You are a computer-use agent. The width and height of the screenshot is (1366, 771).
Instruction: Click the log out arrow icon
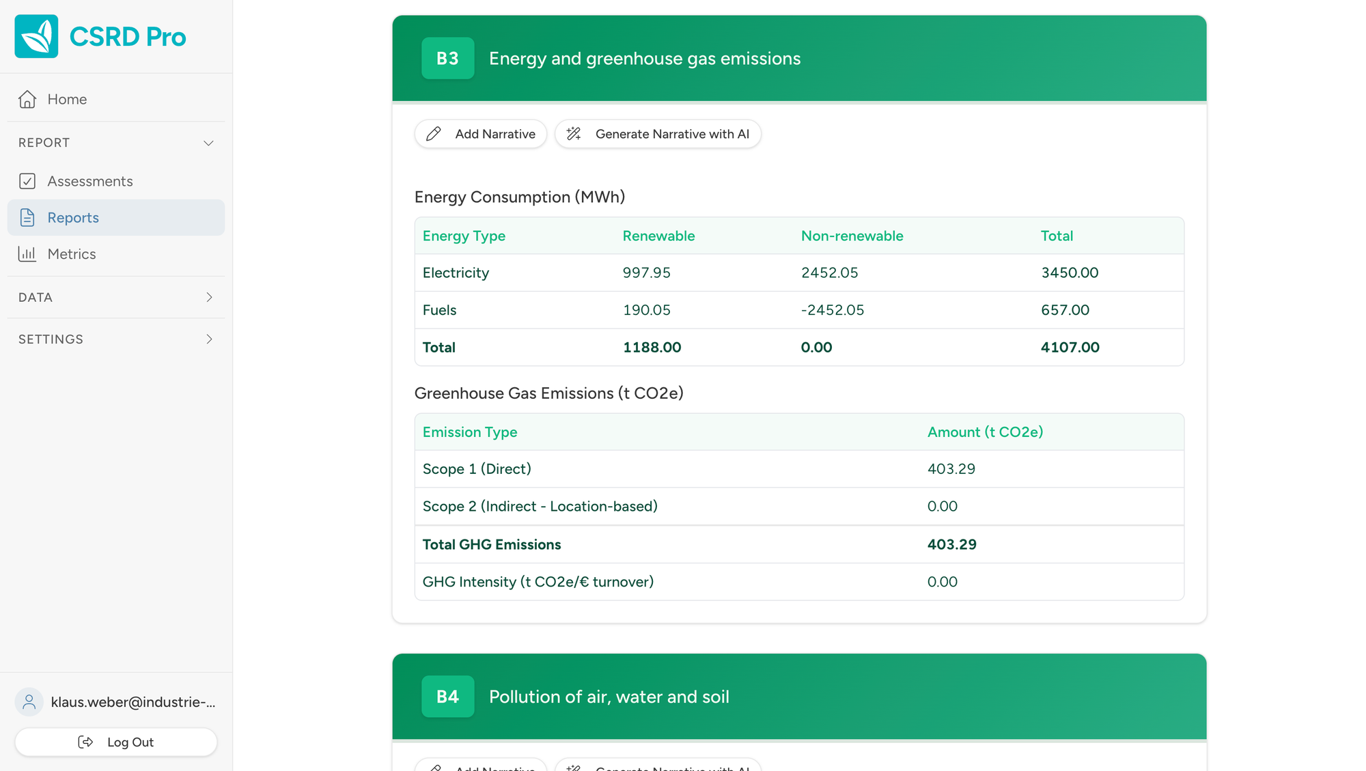(86, 742)
